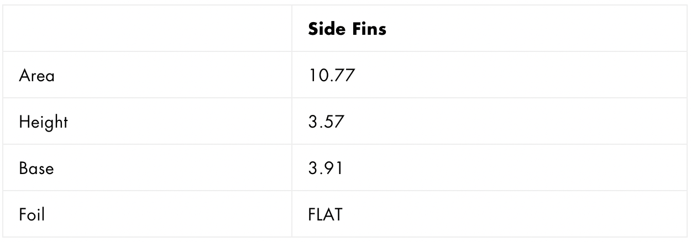
Task: Click the Base row label
Action: tap(36, 168)
